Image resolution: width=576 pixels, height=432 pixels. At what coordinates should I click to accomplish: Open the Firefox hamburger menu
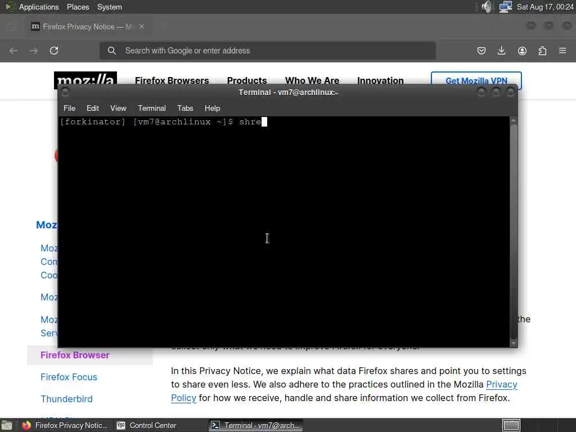coord(562,50)
